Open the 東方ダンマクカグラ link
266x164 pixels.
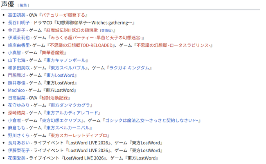pos(70,105)
